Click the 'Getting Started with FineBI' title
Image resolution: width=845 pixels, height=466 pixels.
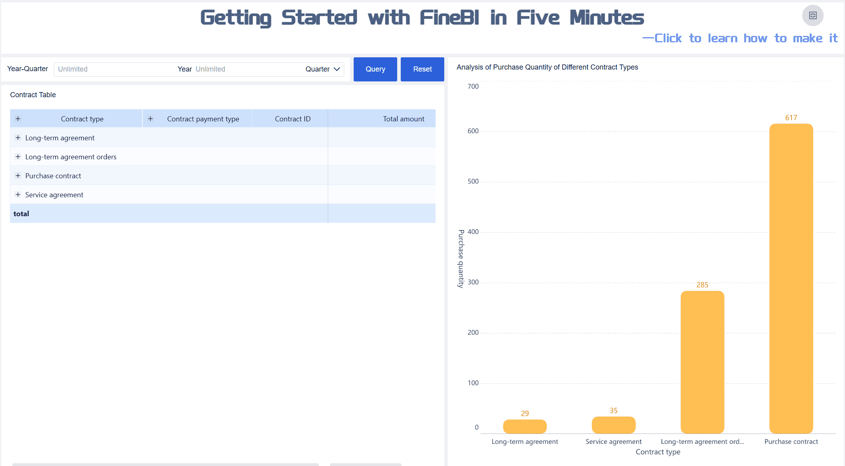(422, 18)
